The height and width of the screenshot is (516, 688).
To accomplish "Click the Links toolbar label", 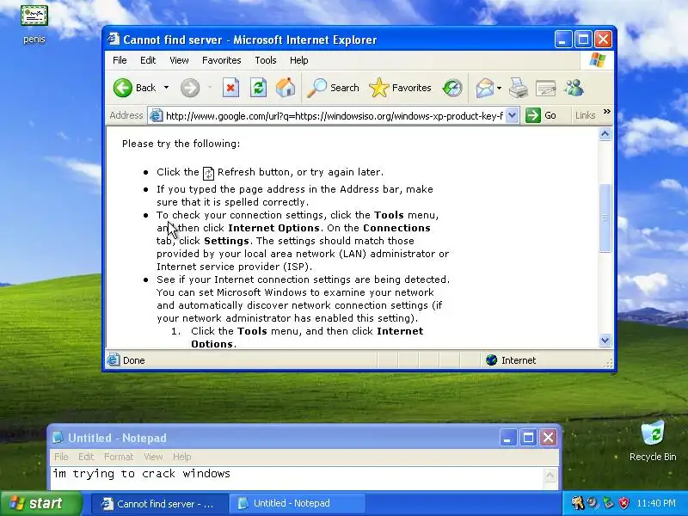I will click(585, 115).
